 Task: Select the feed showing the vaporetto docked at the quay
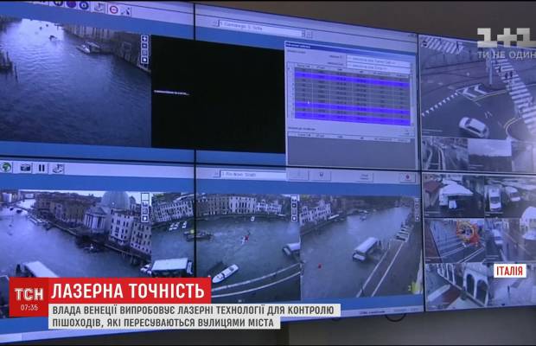click(360, 247)
